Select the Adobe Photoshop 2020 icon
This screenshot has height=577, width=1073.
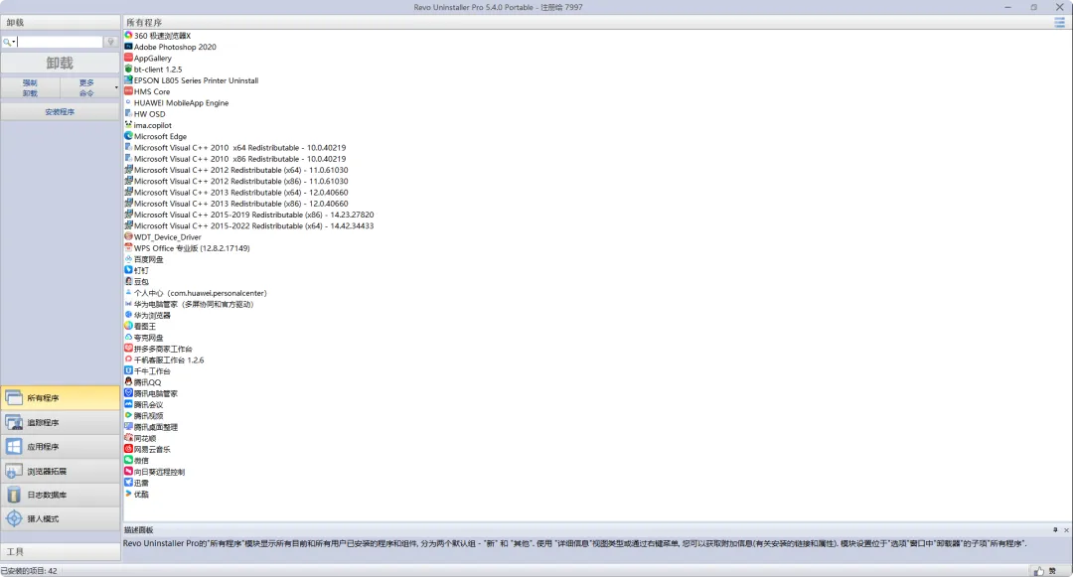(128, 47)
